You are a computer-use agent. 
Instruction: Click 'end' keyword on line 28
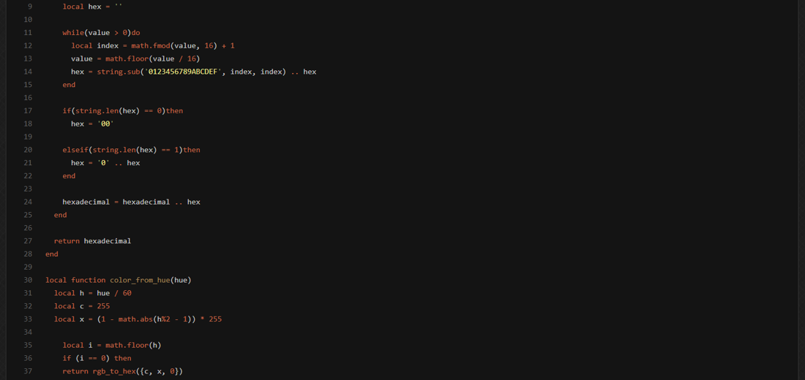52,254
